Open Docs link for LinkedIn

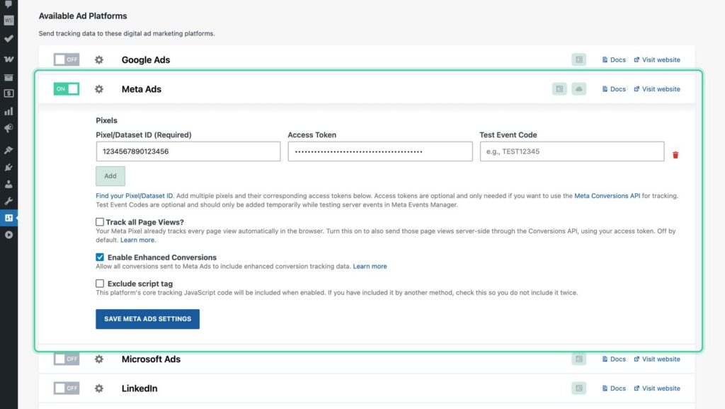[614, 388]
